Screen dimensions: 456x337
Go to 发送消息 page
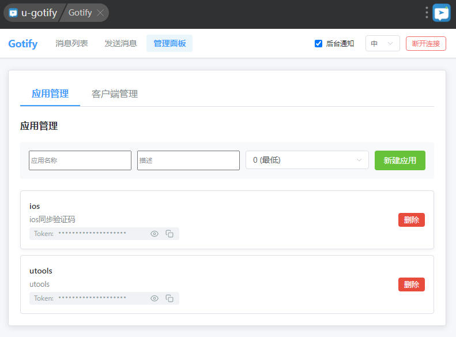coord(120,43)
